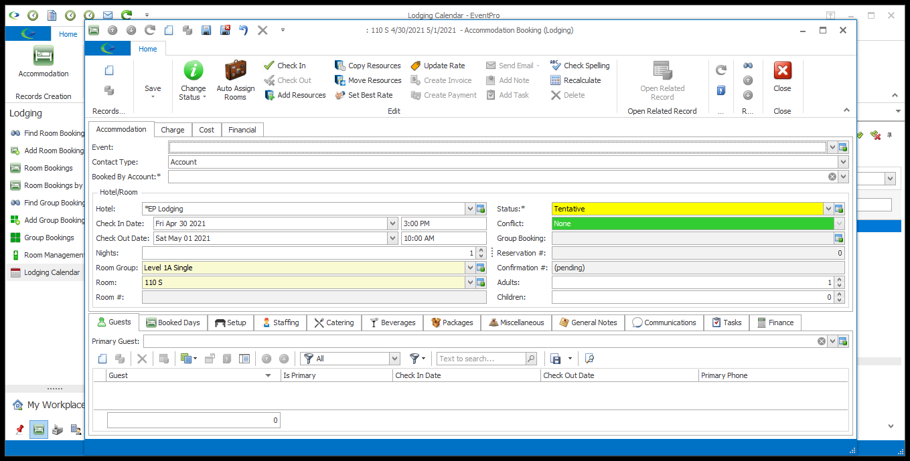Switch to the Communications tab
The height and width of the screenshot is (461, 910).
point(664,322)
